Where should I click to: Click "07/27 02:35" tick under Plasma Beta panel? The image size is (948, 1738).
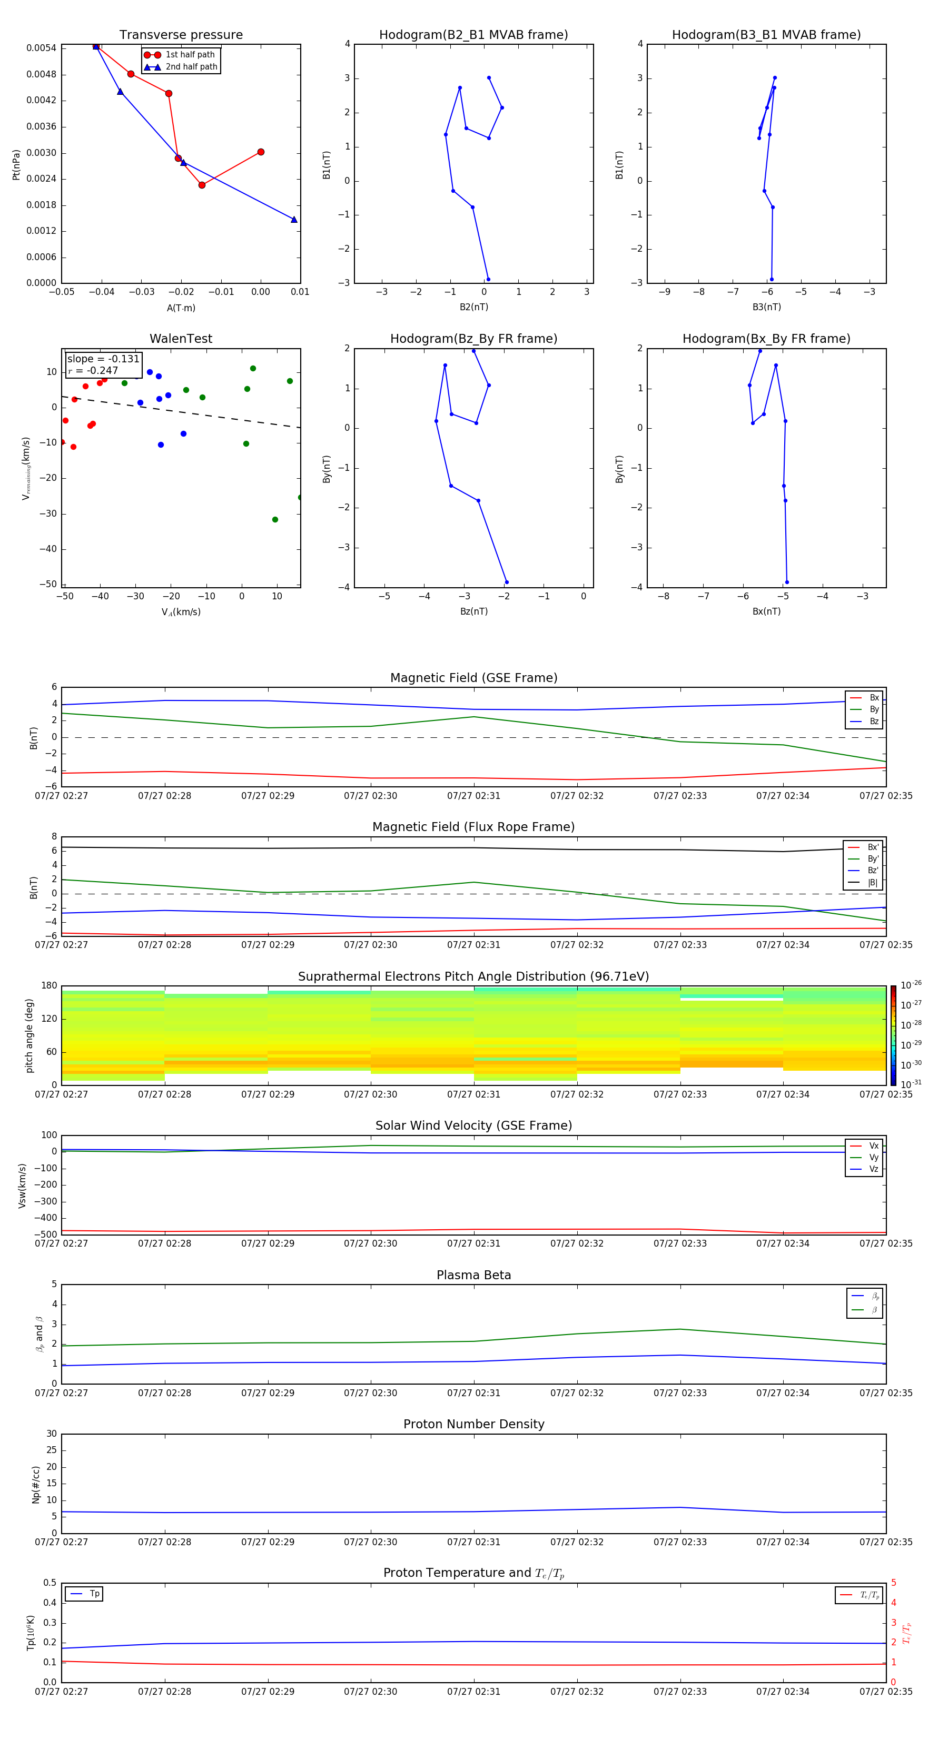[x=886, y=1393]
